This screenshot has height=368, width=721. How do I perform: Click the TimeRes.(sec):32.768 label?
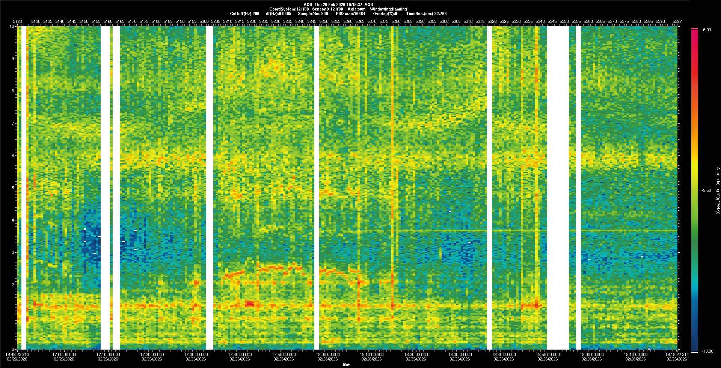point(426,14)
